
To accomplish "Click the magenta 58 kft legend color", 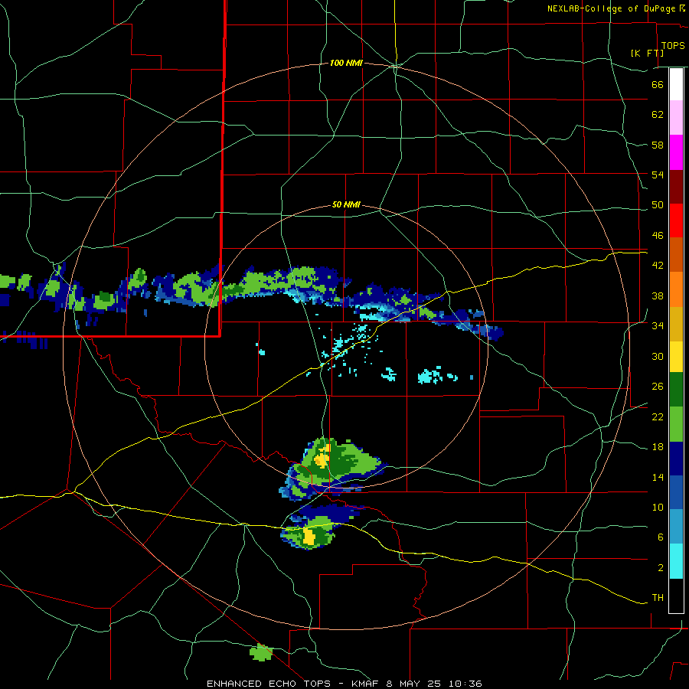I will click(x=676, y=152).
